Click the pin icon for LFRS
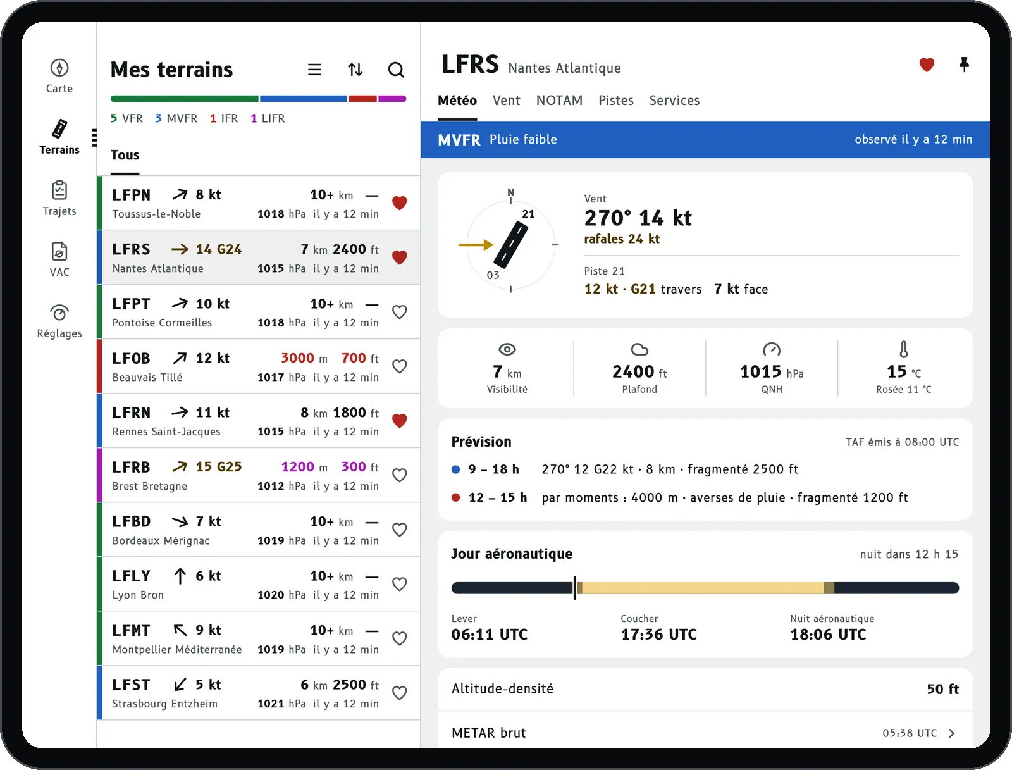The image size is (1012, 770). pyautogui.click(x=964, y=64)
